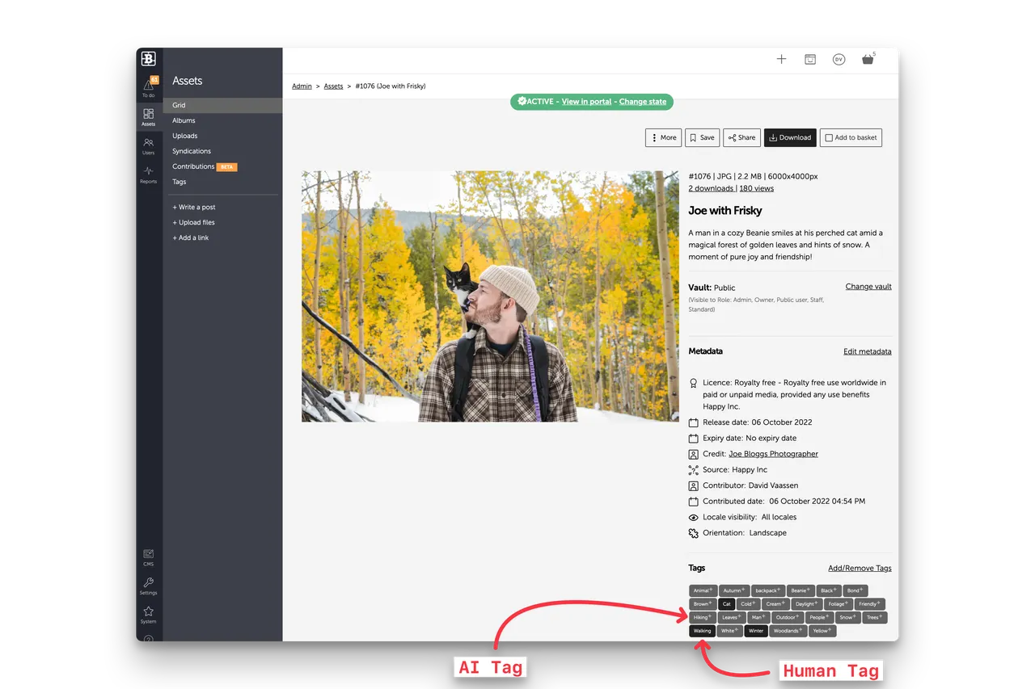Open Add/Remove Tags
Screen dimensions: 1035x689
860,568
